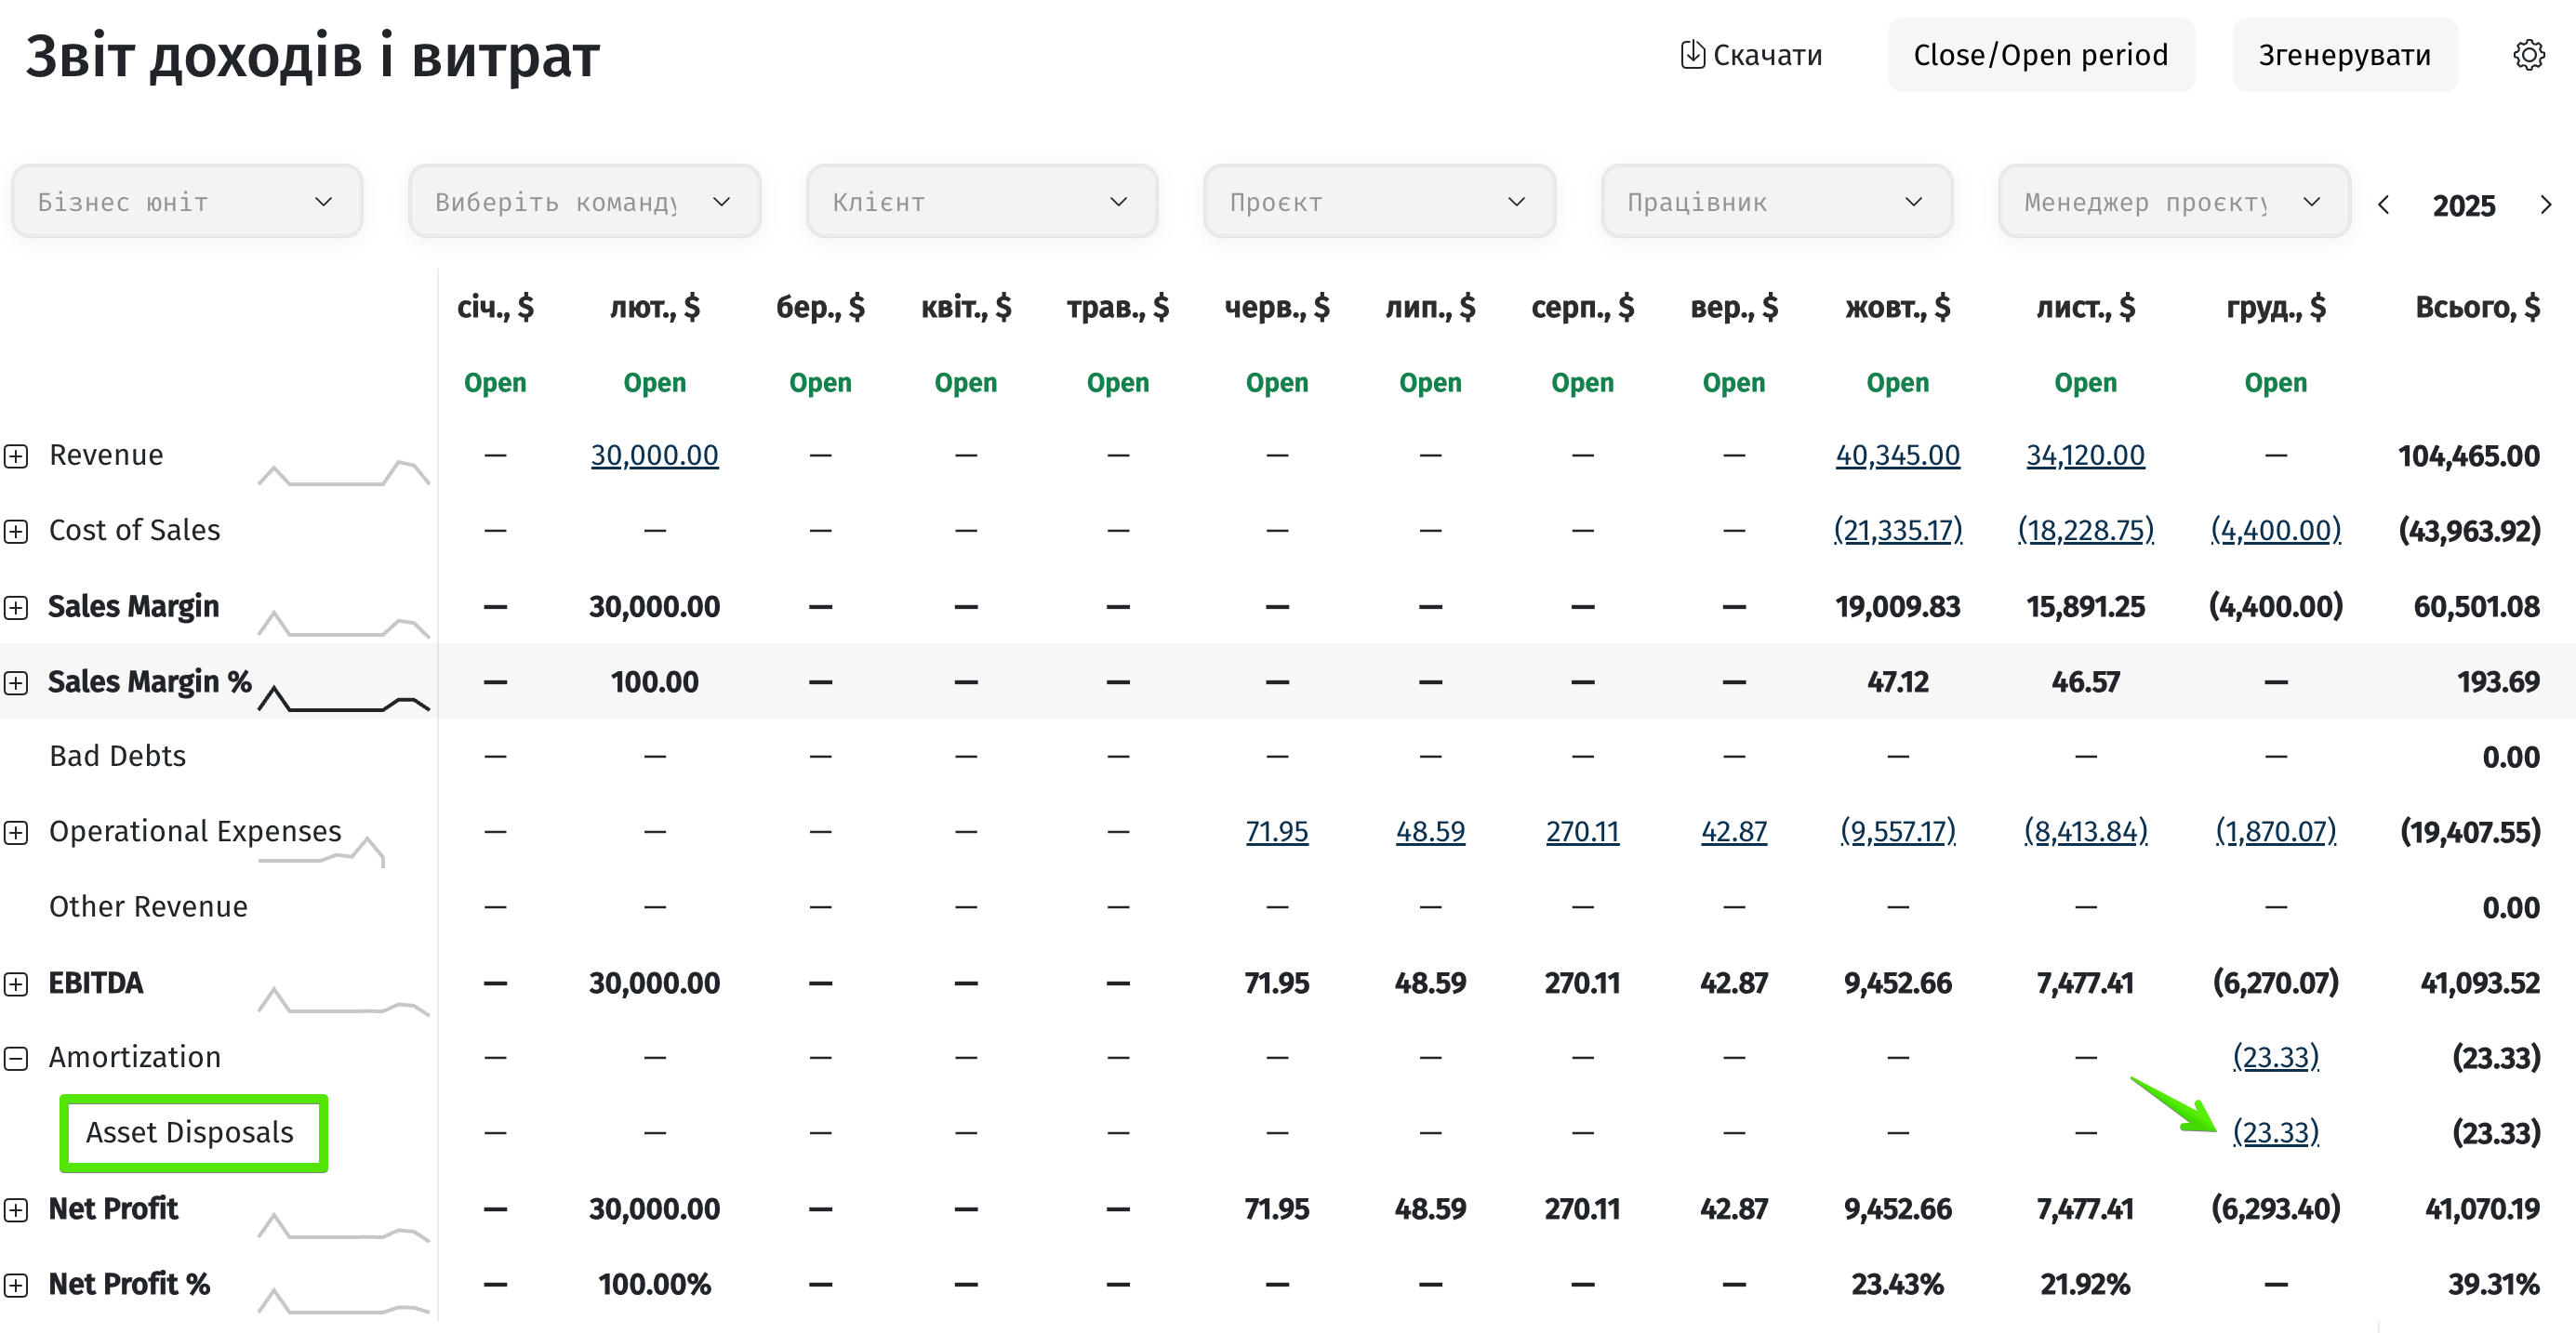Go to next year with right chevron
This screenshot has width=2576, height=1333.
click(x=2545, y=205)
